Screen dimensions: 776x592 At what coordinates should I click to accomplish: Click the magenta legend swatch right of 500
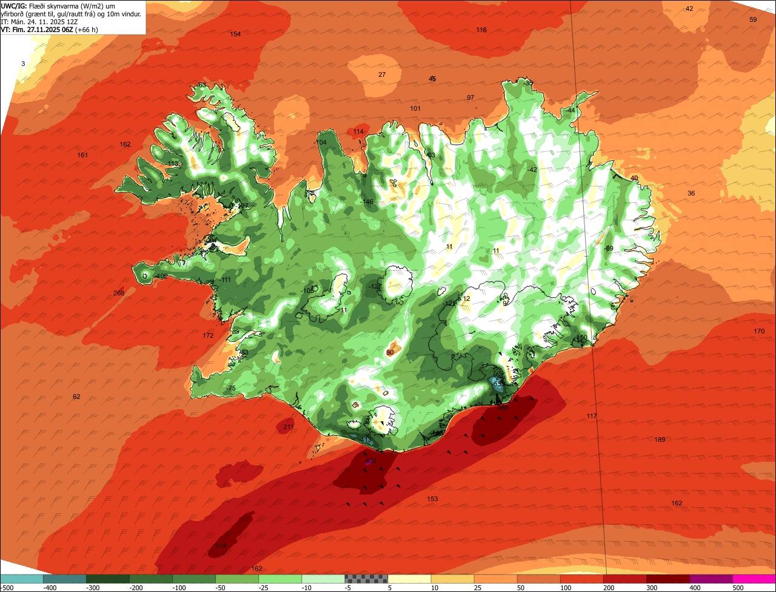[754, 579]
